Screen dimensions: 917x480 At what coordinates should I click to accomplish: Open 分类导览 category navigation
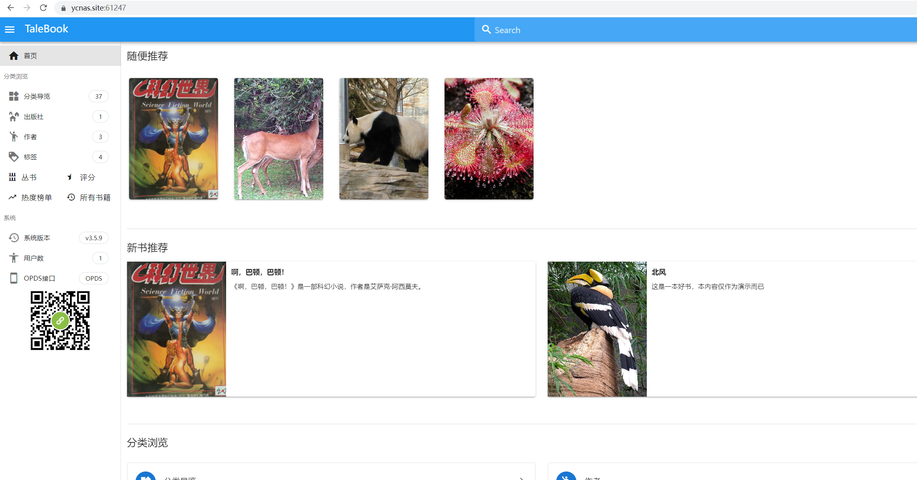(x=37, y=96)
